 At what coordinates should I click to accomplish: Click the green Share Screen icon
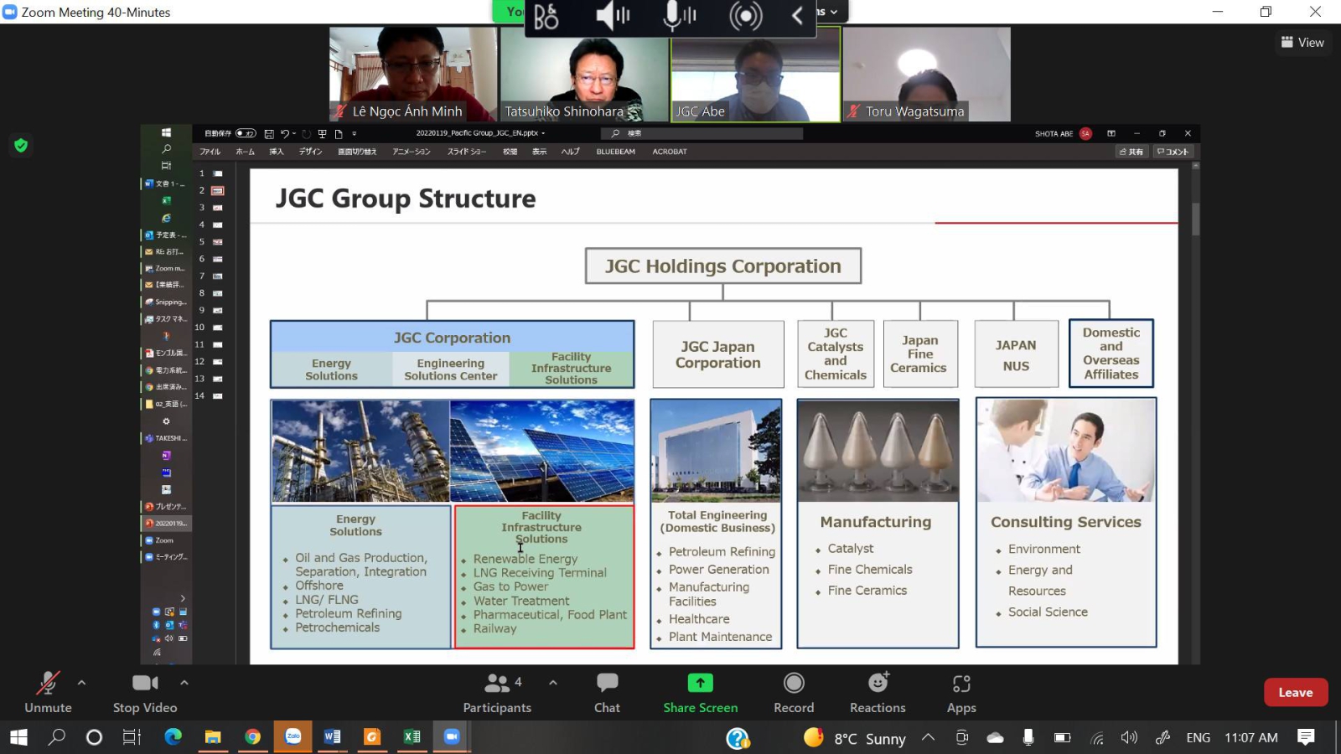(700, 684)
